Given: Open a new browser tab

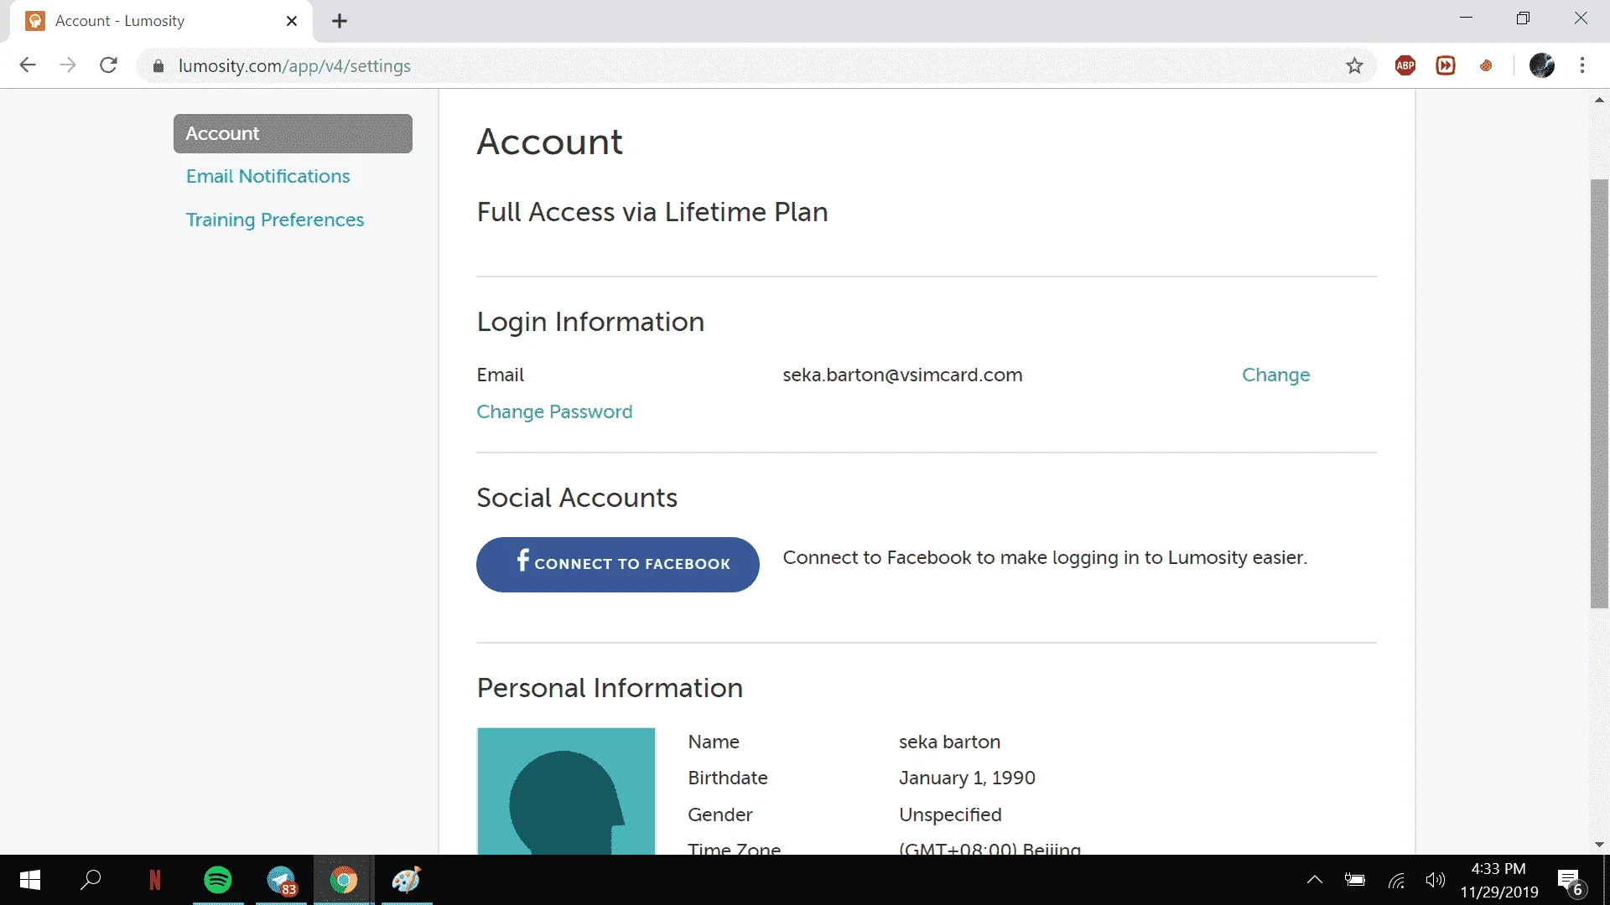Looking at the screenshot, I should coord(340,21).
